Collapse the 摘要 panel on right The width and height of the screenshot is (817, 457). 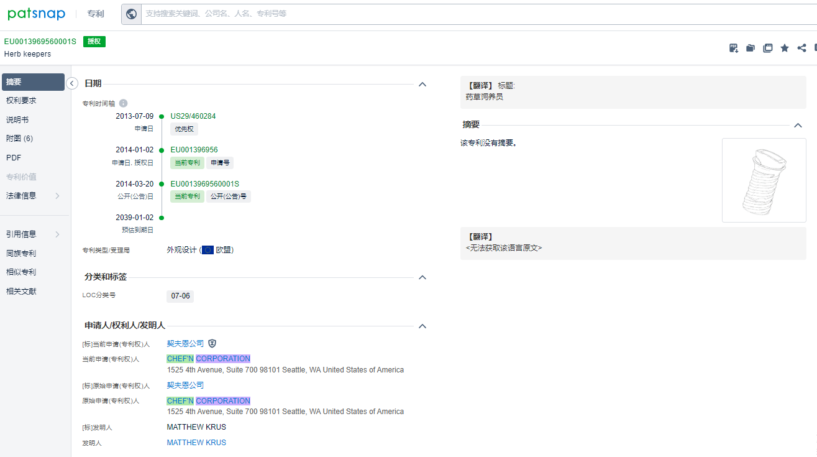click(x=798, y=126)
